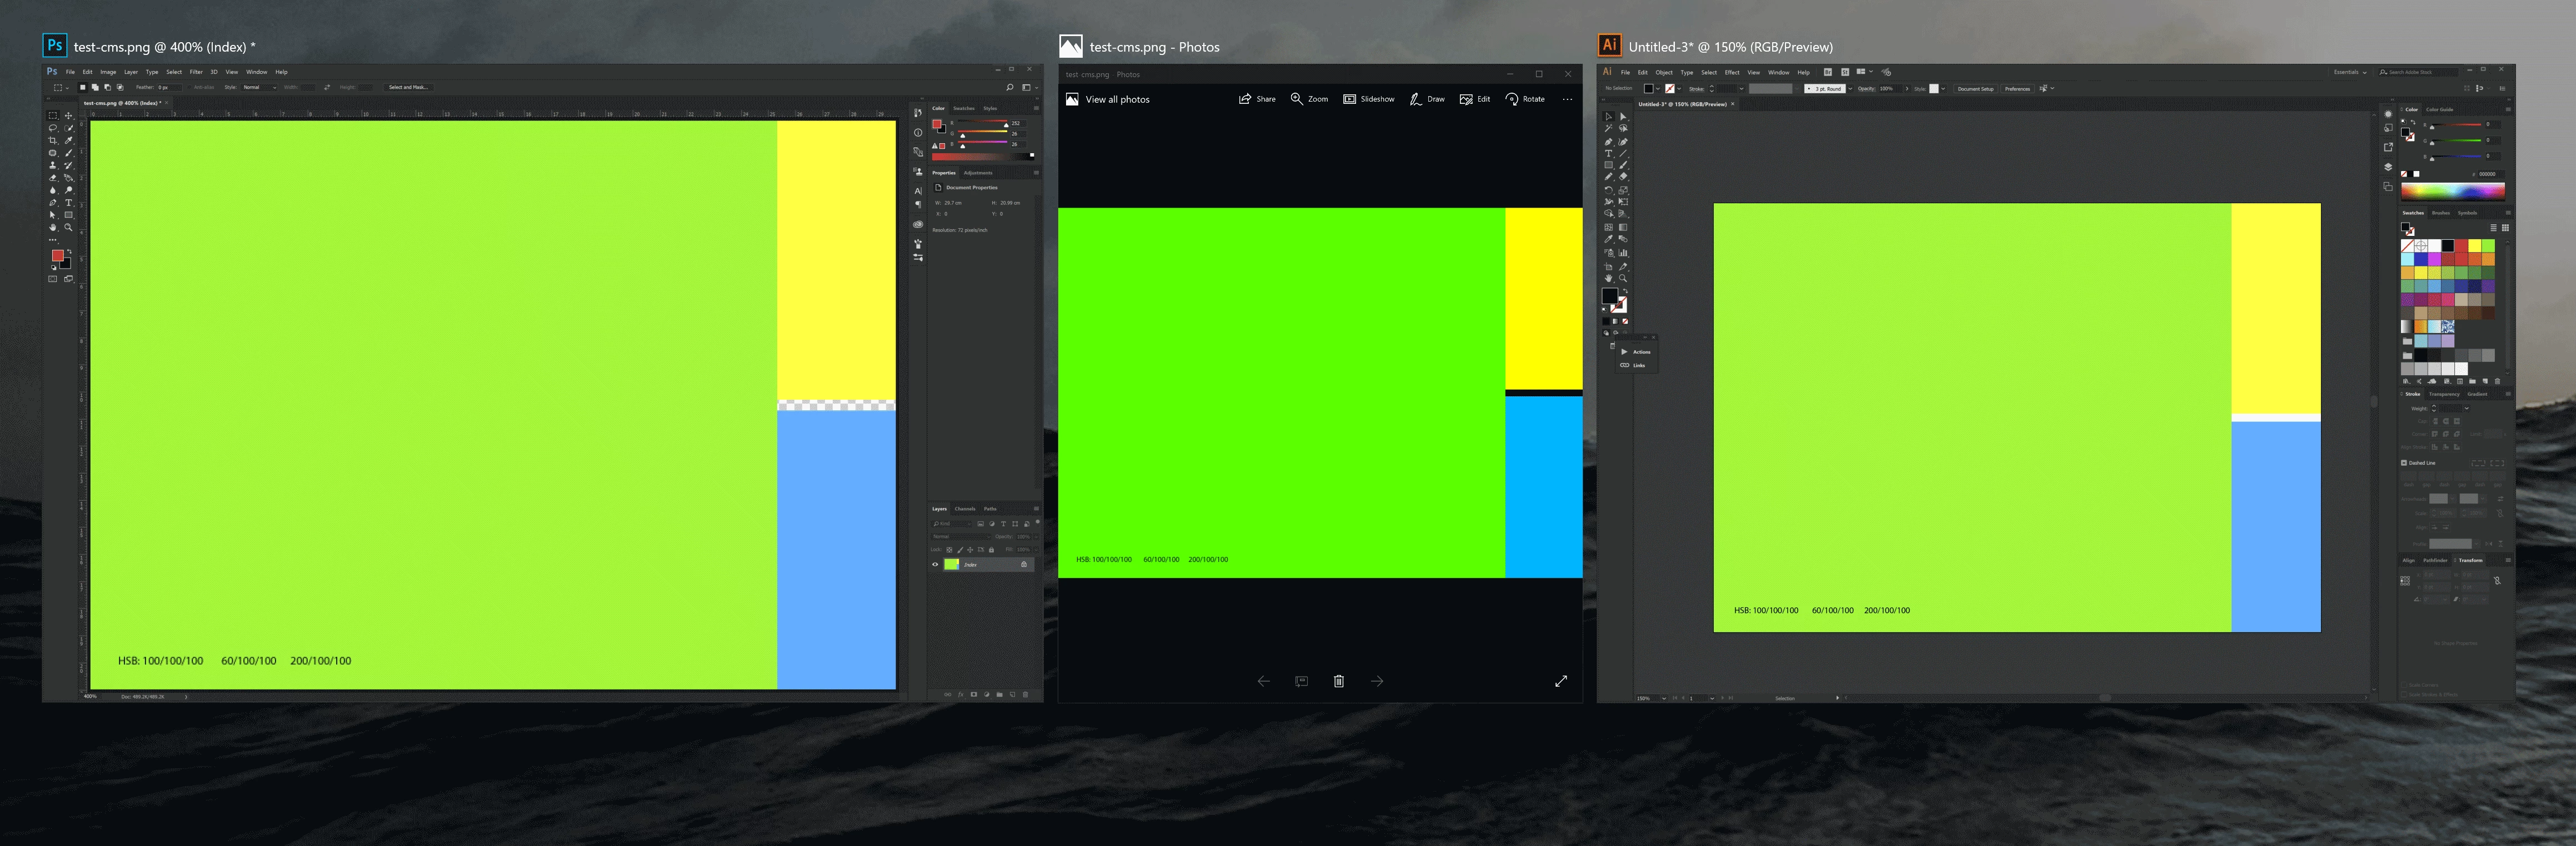
Task: Click the delete trash icon in Photos
Action: point(1338,681)
